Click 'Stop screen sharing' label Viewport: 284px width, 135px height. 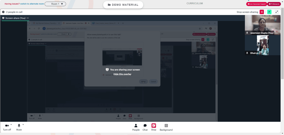pos(247,12)
